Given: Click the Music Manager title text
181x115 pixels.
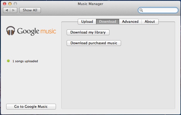Looking at the screenshot, I should pos(90,4).
